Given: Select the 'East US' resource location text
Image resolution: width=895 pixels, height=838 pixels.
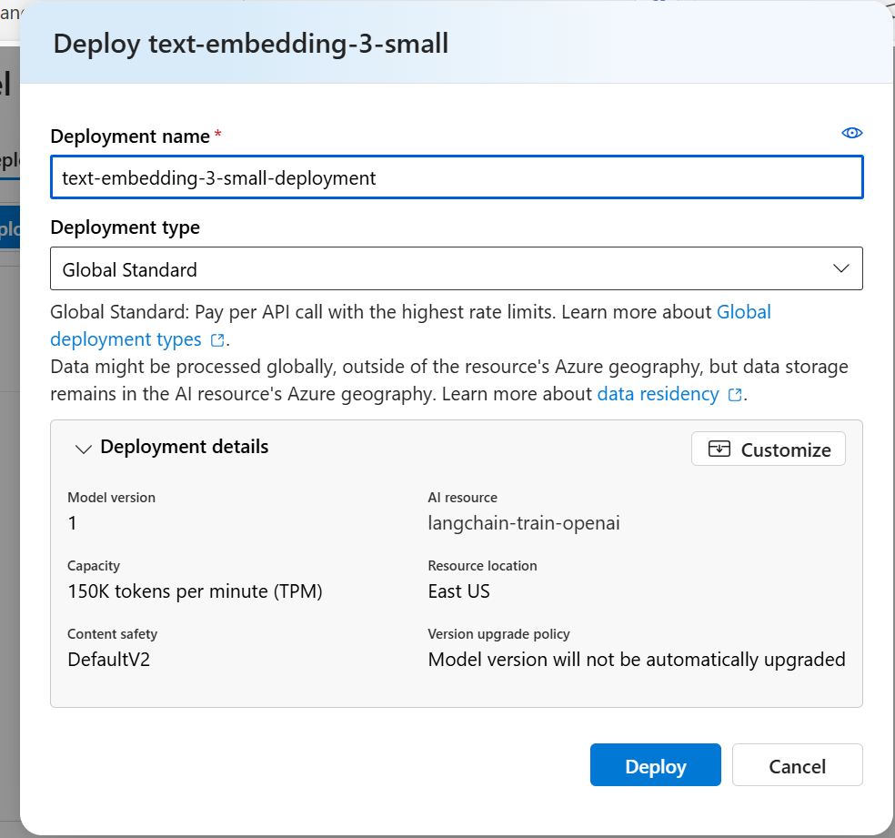Looking at the screenshot, I should tap(458, 591).
